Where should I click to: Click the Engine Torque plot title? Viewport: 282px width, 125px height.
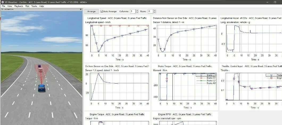pyautogui.click(x=117, y=114)
